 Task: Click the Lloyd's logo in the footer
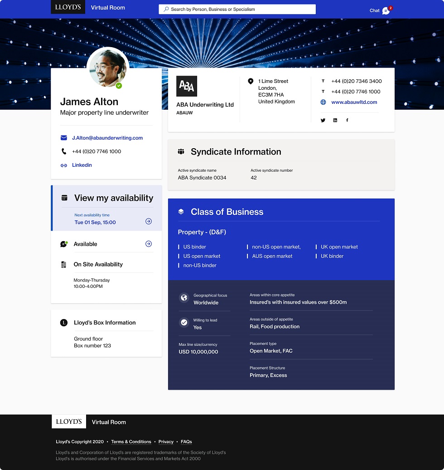click(x=69, y=422)
